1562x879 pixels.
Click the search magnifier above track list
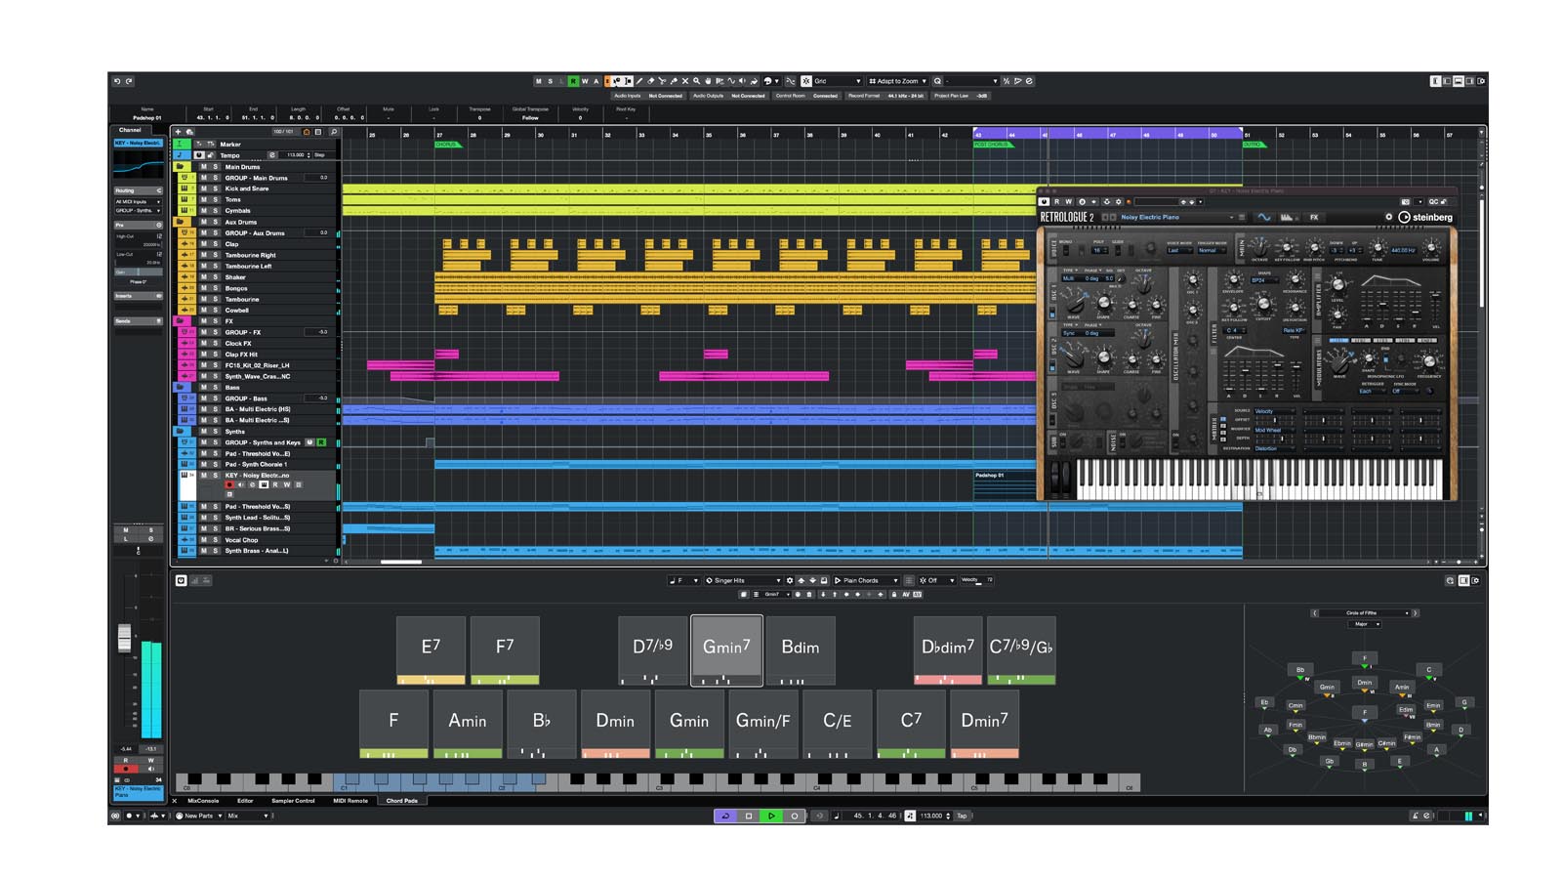pyautogui.click(x=333, y=132)
